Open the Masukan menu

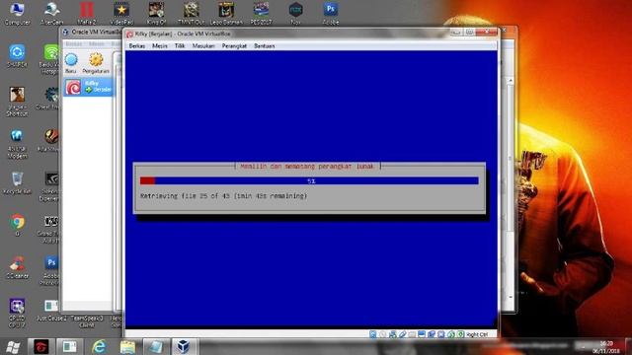(x=203, y=46)
